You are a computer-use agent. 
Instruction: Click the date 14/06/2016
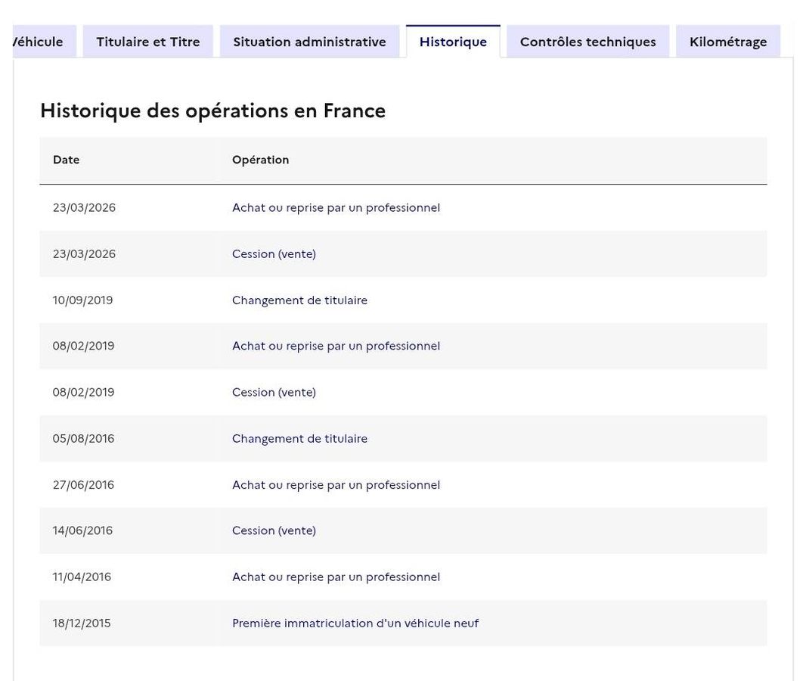tap(82, 531)
